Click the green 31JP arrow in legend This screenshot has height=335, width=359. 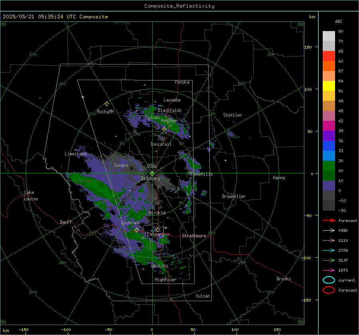click(x=329, y=260)
